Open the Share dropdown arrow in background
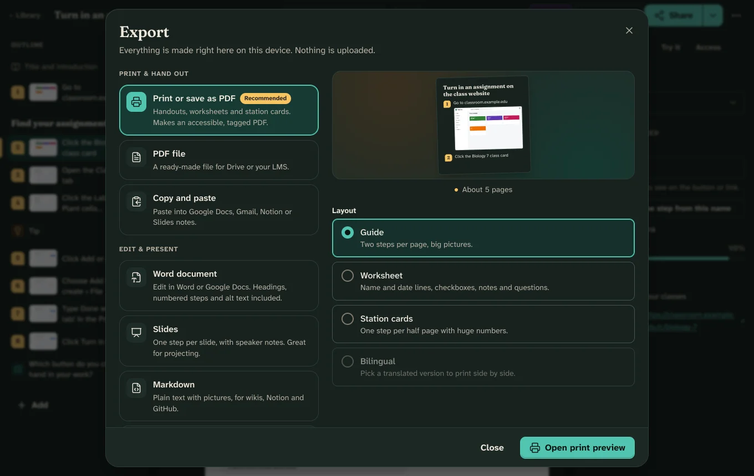This screenshot has height=476, width=754. tap(712, 15)
